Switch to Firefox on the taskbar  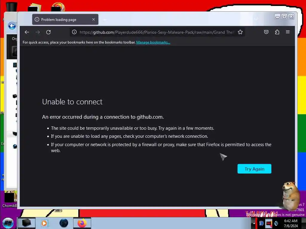pyautogui.click(x=82, y=223)
